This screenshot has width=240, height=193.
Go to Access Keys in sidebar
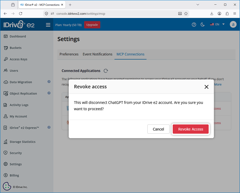(18, 59)
